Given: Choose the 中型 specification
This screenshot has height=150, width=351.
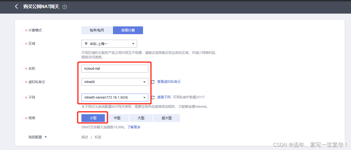Looking at the screenshot, I should (117, 118).
